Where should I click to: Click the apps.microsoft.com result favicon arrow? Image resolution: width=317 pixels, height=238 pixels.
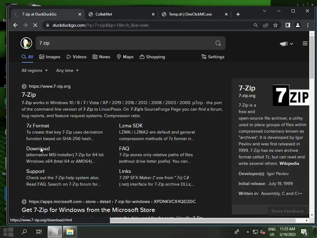coord(24,202)
